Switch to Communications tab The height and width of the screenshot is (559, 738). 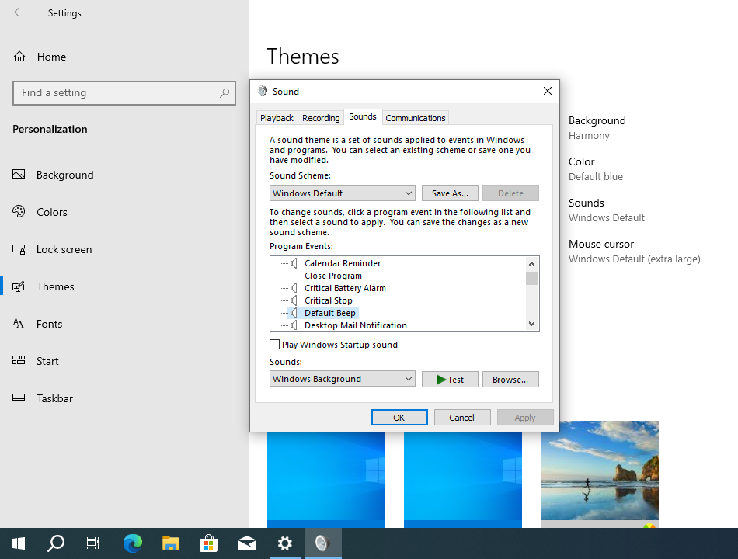pyautogui.click(x=416, y=118)
